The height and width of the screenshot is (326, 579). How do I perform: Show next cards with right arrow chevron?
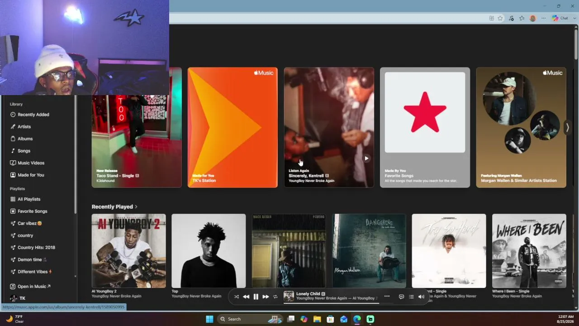[x=567, y=128]
